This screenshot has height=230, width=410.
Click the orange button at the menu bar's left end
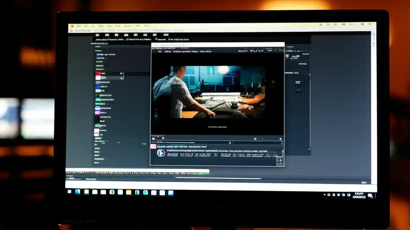tap(72, 26)
